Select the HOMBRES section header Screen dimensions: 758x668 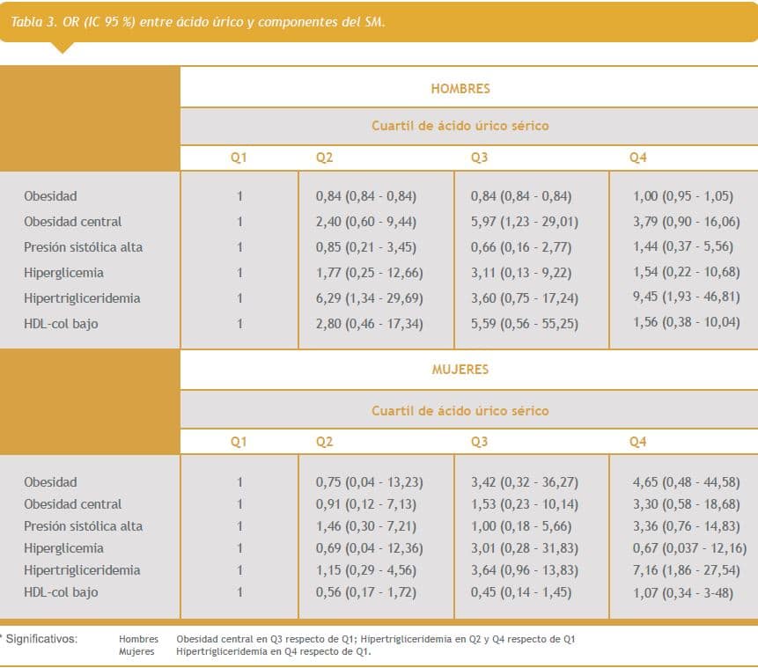tap(460, 89)
